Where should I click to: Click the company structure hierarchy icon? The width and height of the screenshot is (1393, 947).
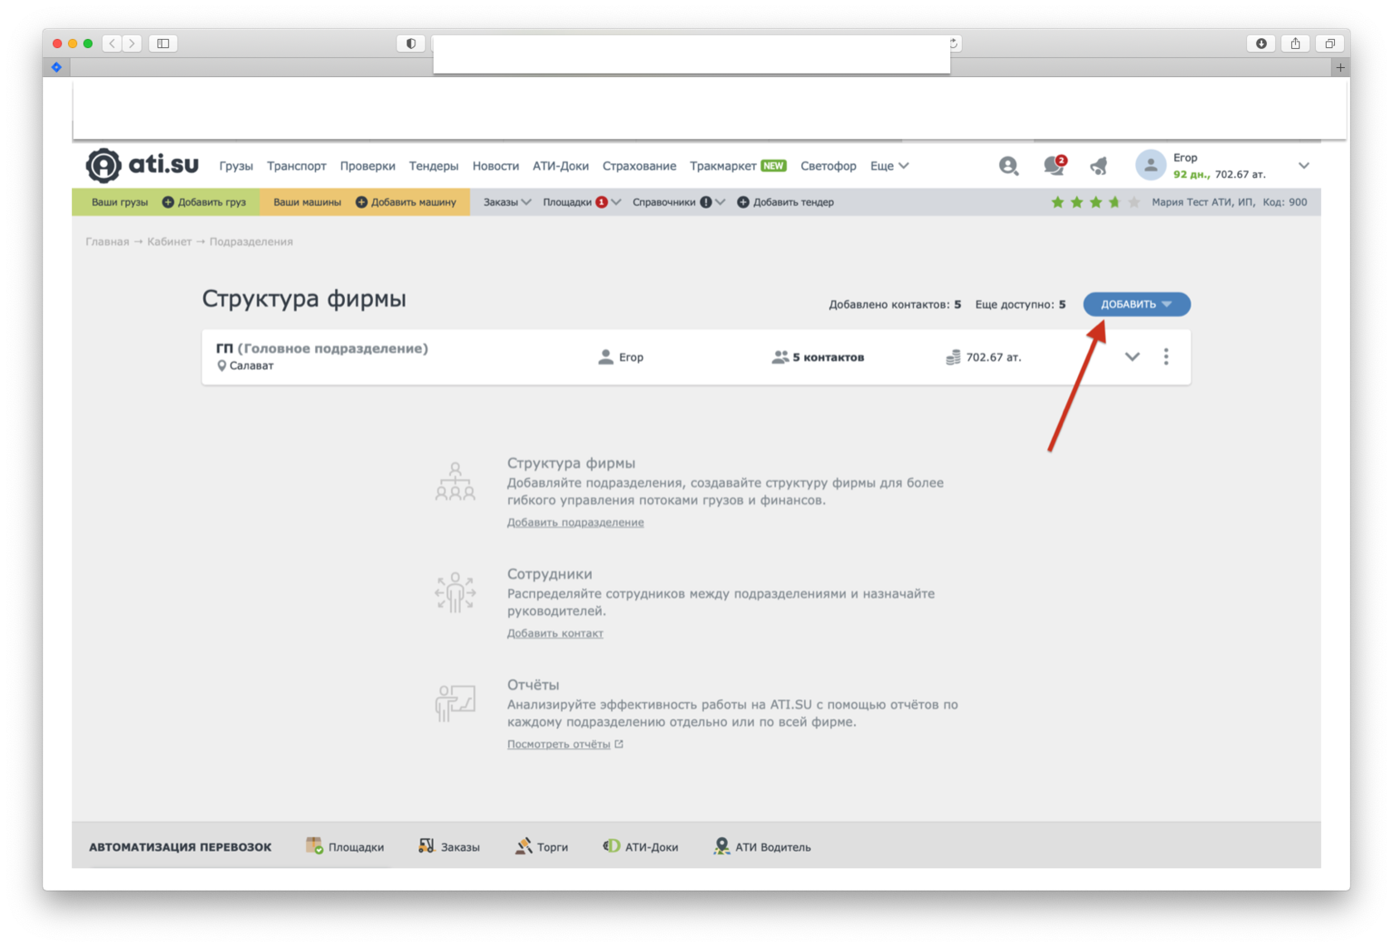(455, 481)
